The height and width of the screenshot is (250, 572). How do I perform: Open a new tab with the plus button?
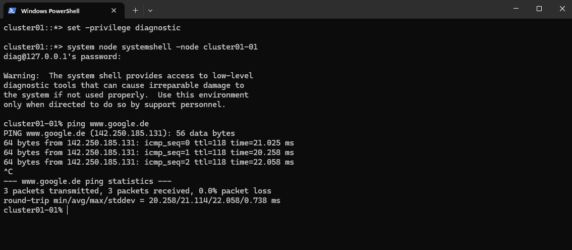click(x=135, y=10)
